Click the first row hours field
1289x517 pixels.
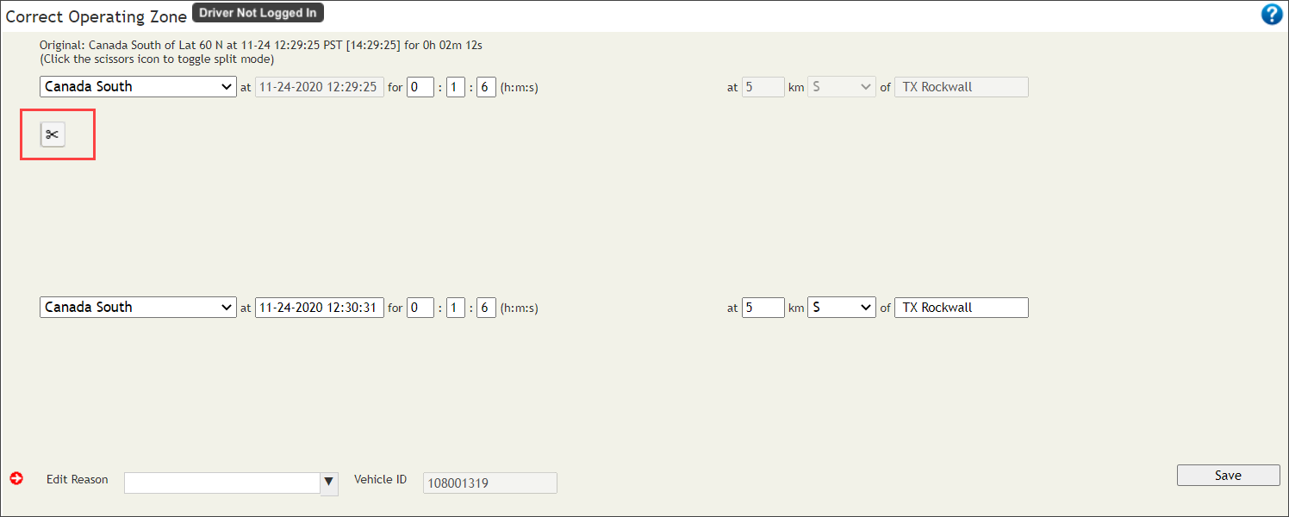(420, 87)
